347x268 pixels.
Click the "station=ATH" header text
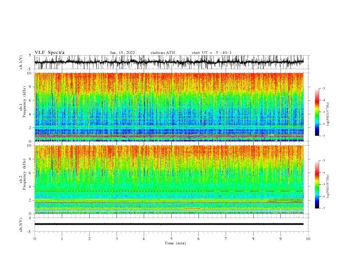point(163,53)
